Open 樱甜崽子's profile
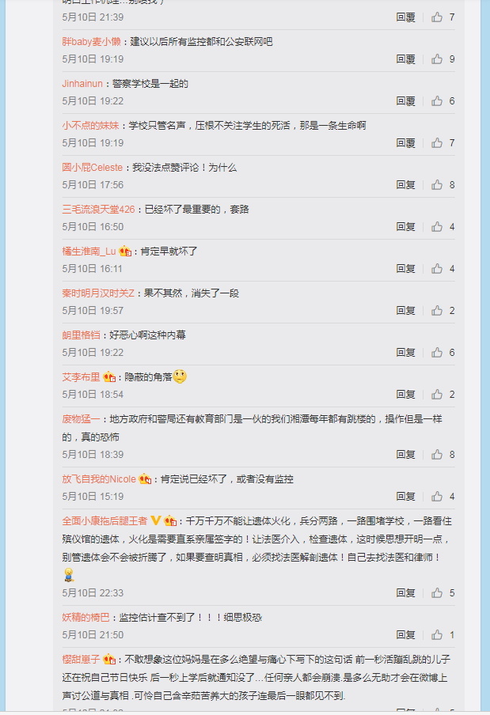This screenshot has width=490, height=715. coord(81,660)
